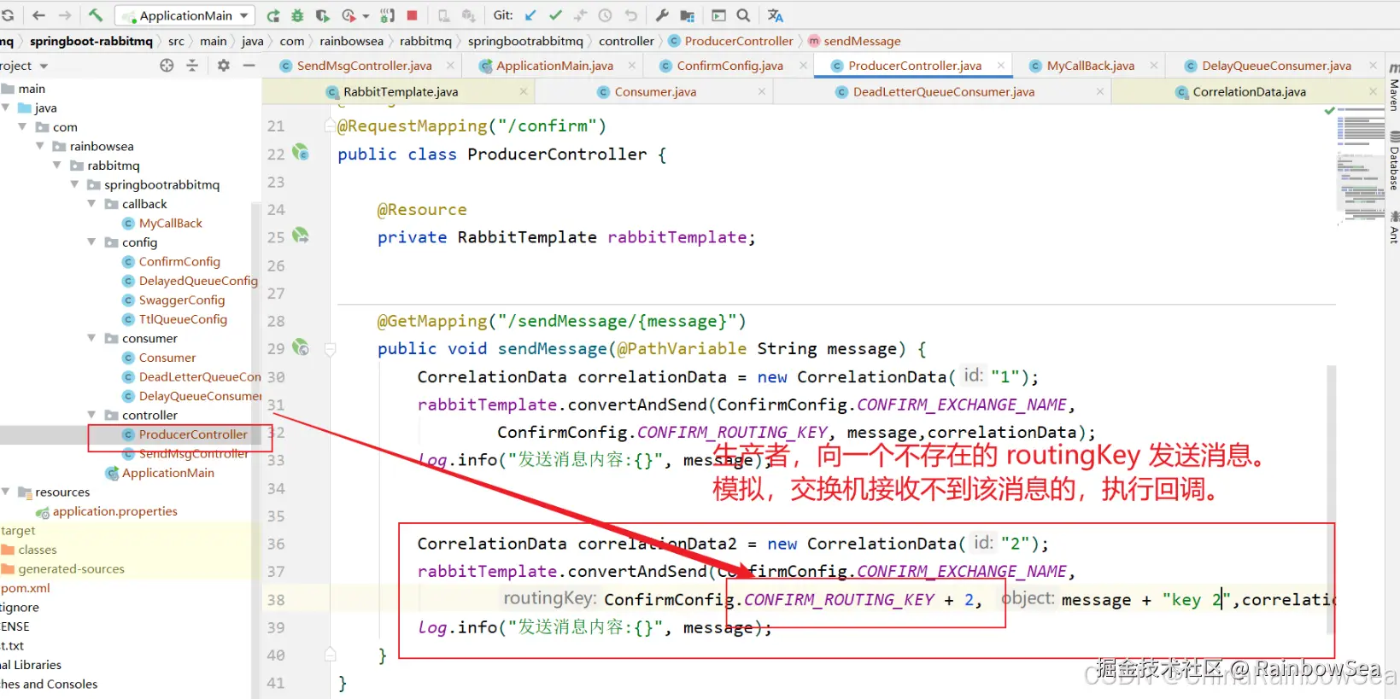
Task: Run ApplicationMain with coverage icon
Action: (322, 15)
